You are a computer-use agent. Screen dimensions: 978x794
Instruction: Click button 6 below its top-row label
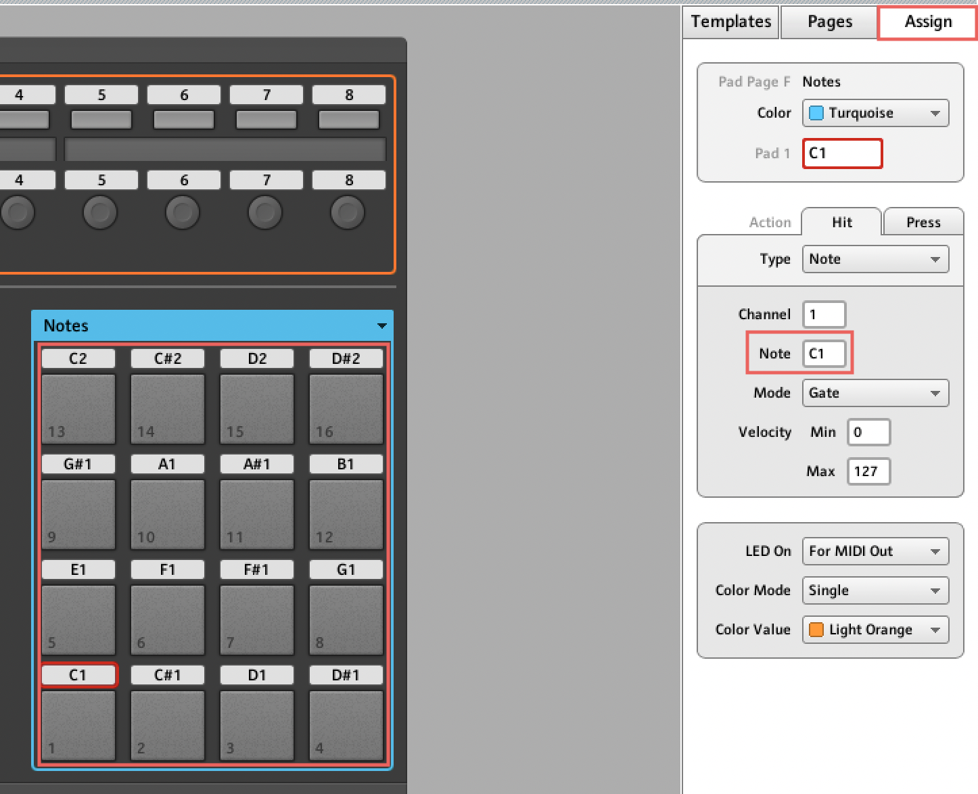(184, 120)
